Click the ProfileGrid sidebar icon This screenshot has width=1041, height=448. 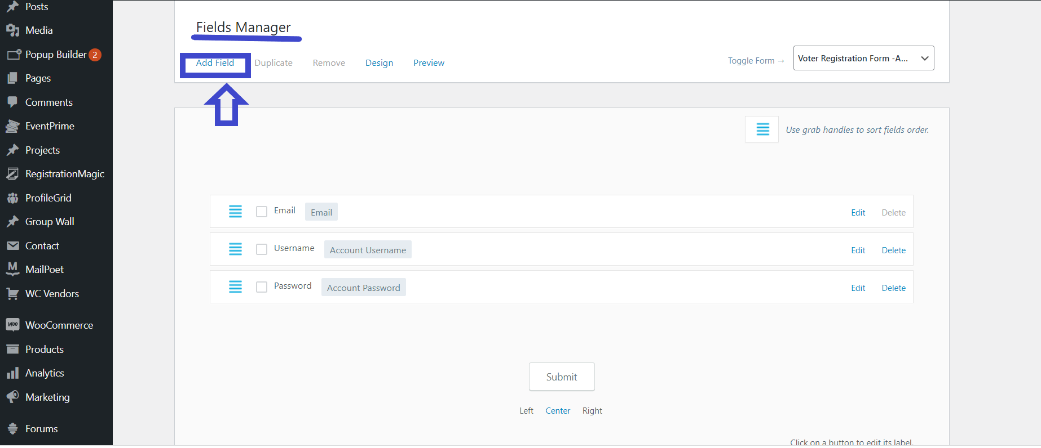[12, 198]
